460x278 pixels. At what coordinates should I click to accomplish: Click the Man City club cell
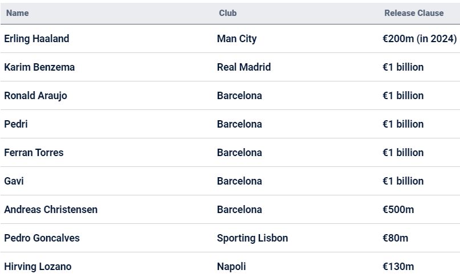tap(237, 39)
